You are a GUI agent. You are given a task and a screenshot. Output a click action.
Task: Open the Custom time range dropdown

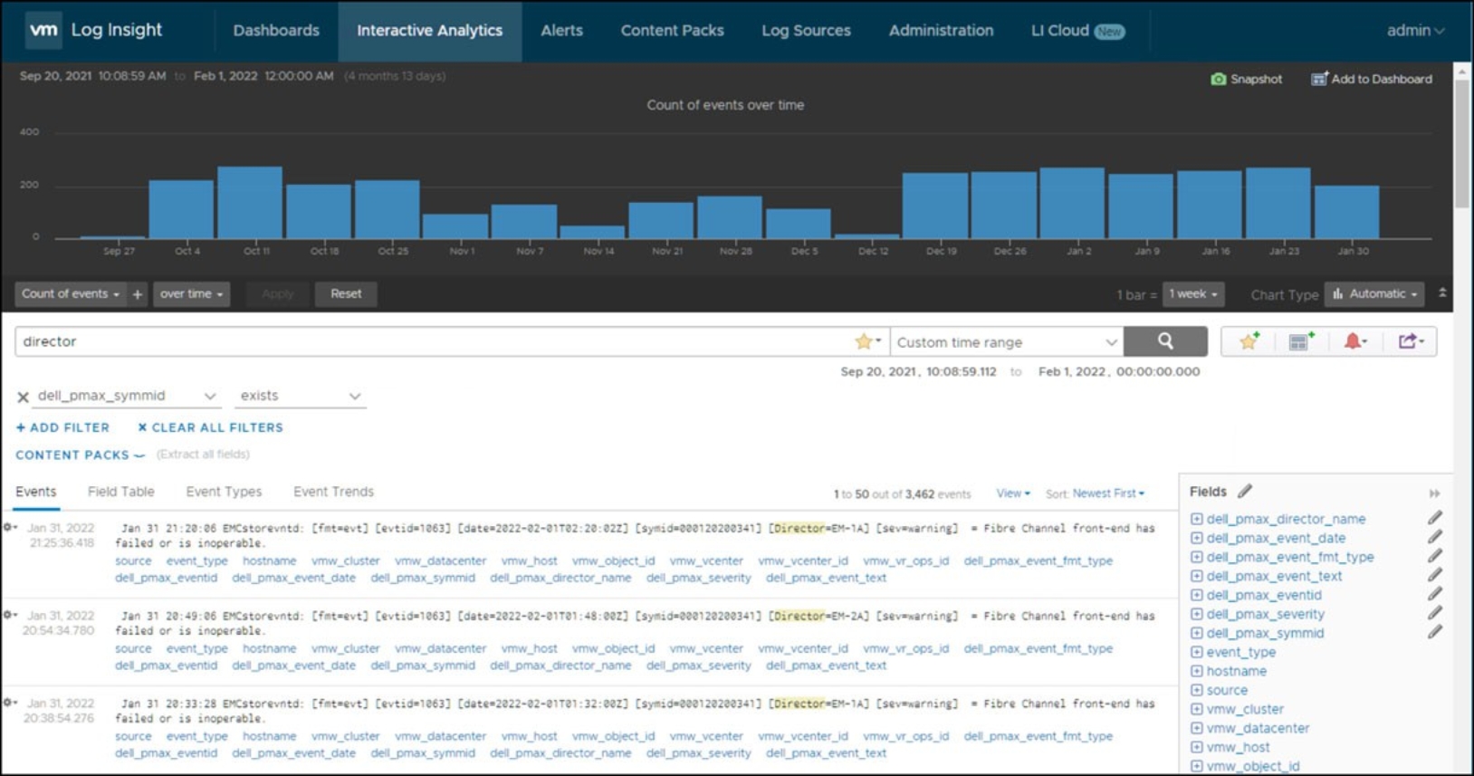[1007, 342]
